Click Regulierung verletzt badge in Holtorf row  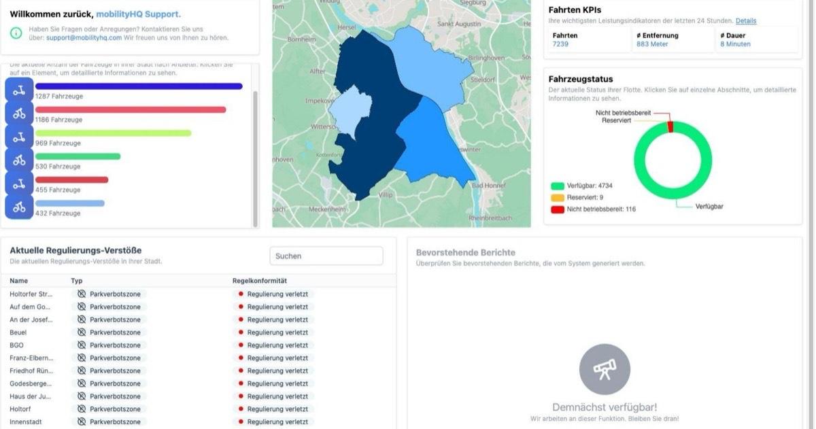pyautogui.click(x=273, y=409)
